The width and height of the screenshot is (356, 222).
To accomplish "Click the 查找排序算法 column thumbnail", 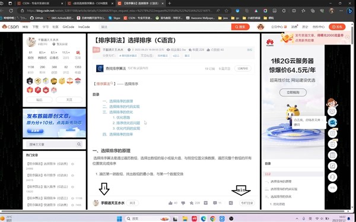I will tap(100, 69).
